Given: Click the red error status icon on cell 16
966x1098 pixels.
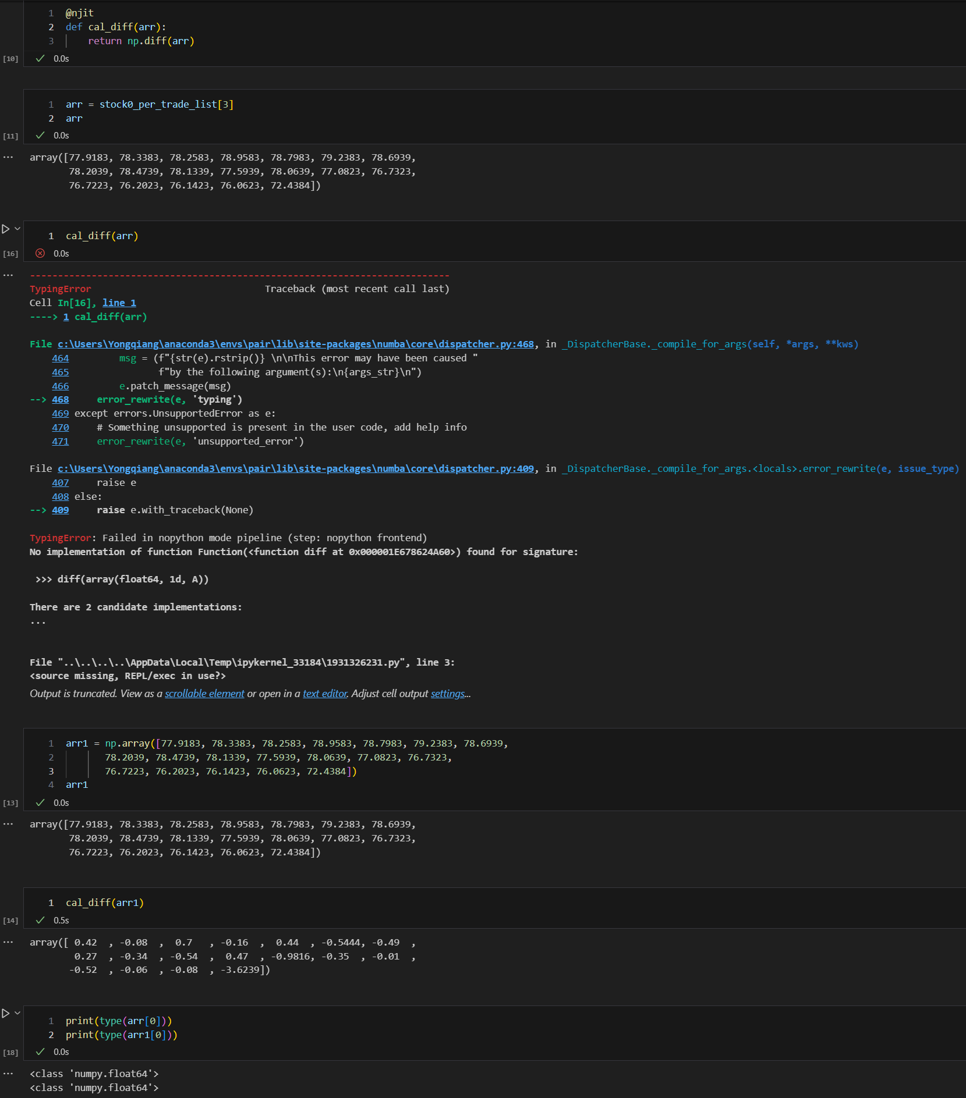Looking at the screenshot, I should [x=40, y=253].
